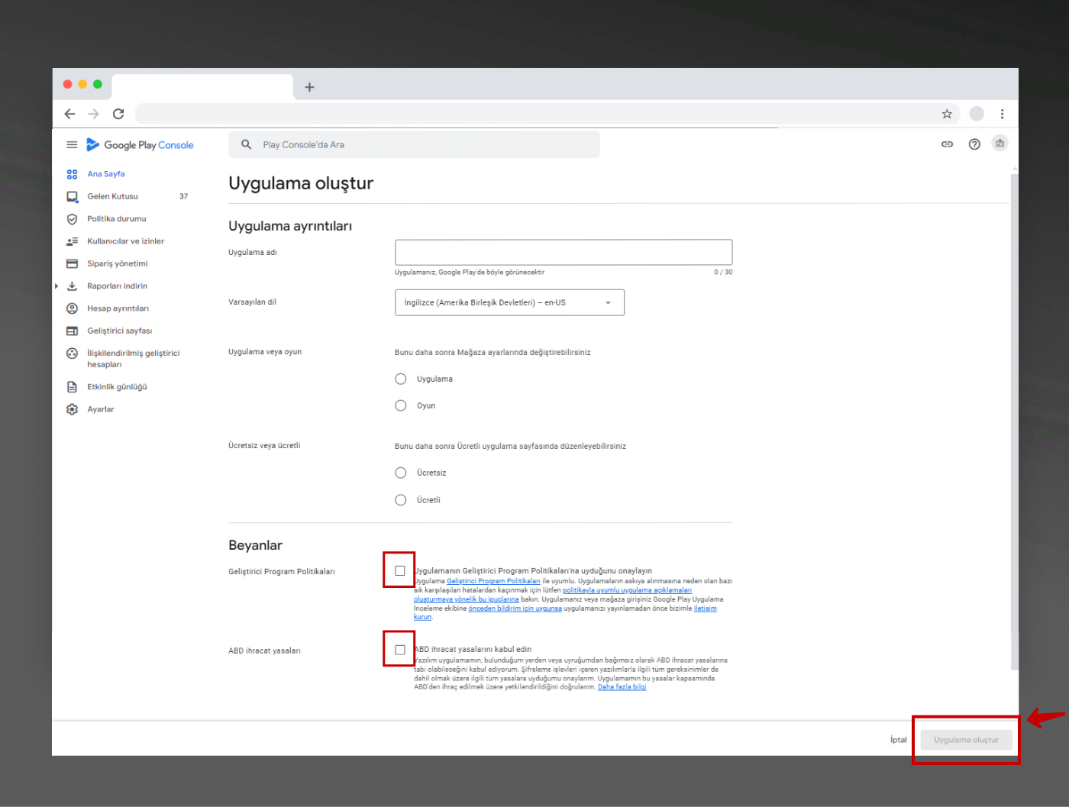
Task: Open Politika durumu in the sidebar
Action: [116, 219]
